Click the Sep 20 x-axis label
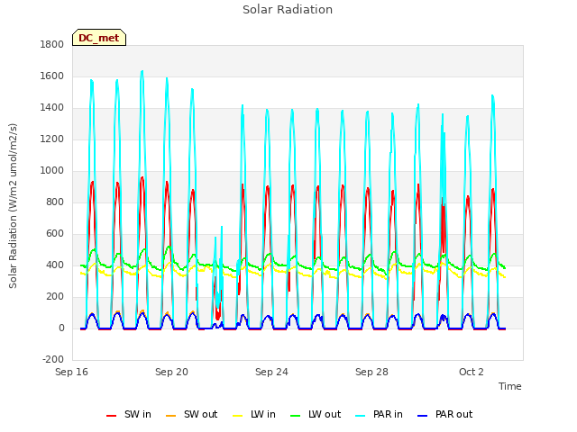Screen dimensions: 577x432 [171, 372]
